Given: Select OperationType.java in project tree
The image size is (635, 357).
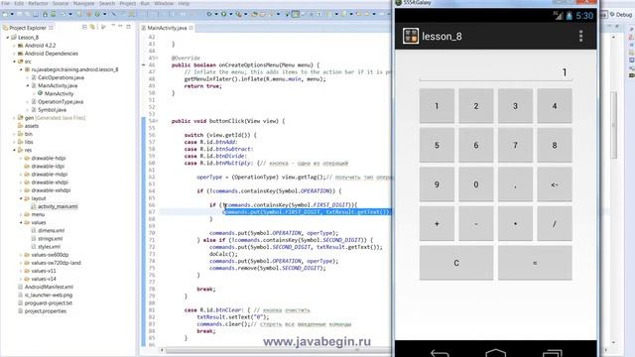Looking at the screenshot, I should pos(61,101).
